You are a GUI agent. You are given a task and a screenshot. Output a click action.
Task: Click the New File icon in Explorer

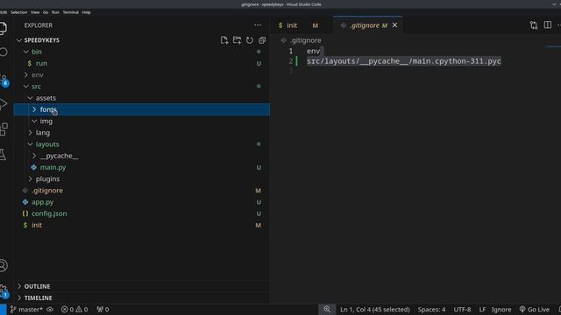tap(224, 40)
